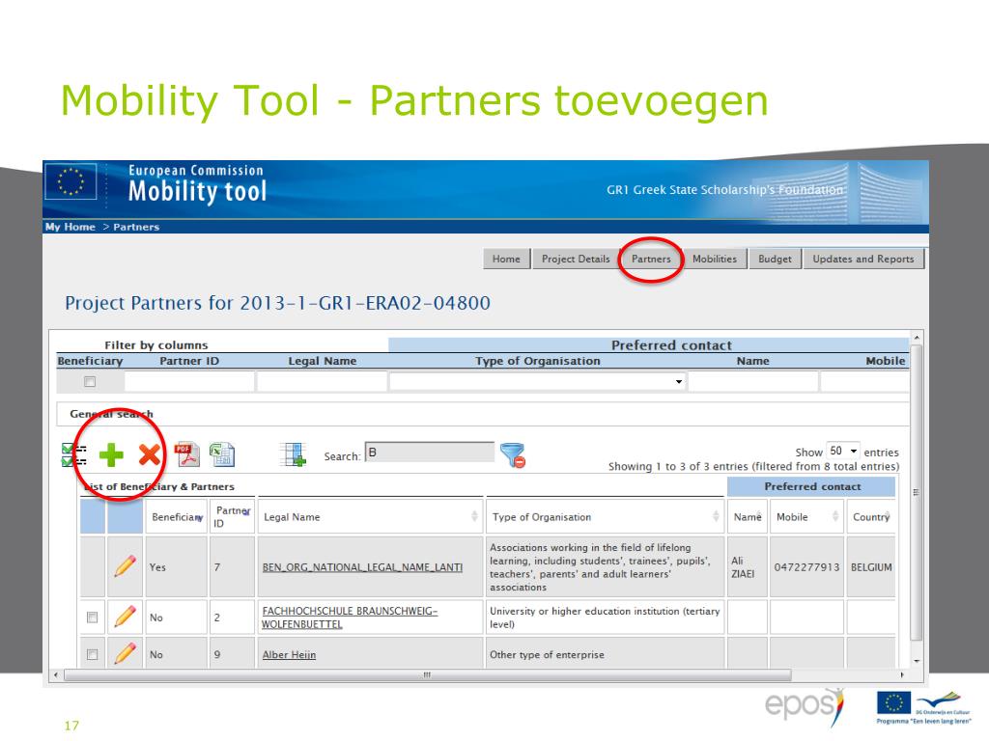Open the FACHHOCHSCHULE BRAUNSCHWEIG-WOLFENBUETTEL link
Screen dimensions: 989x741
(350, 617)
